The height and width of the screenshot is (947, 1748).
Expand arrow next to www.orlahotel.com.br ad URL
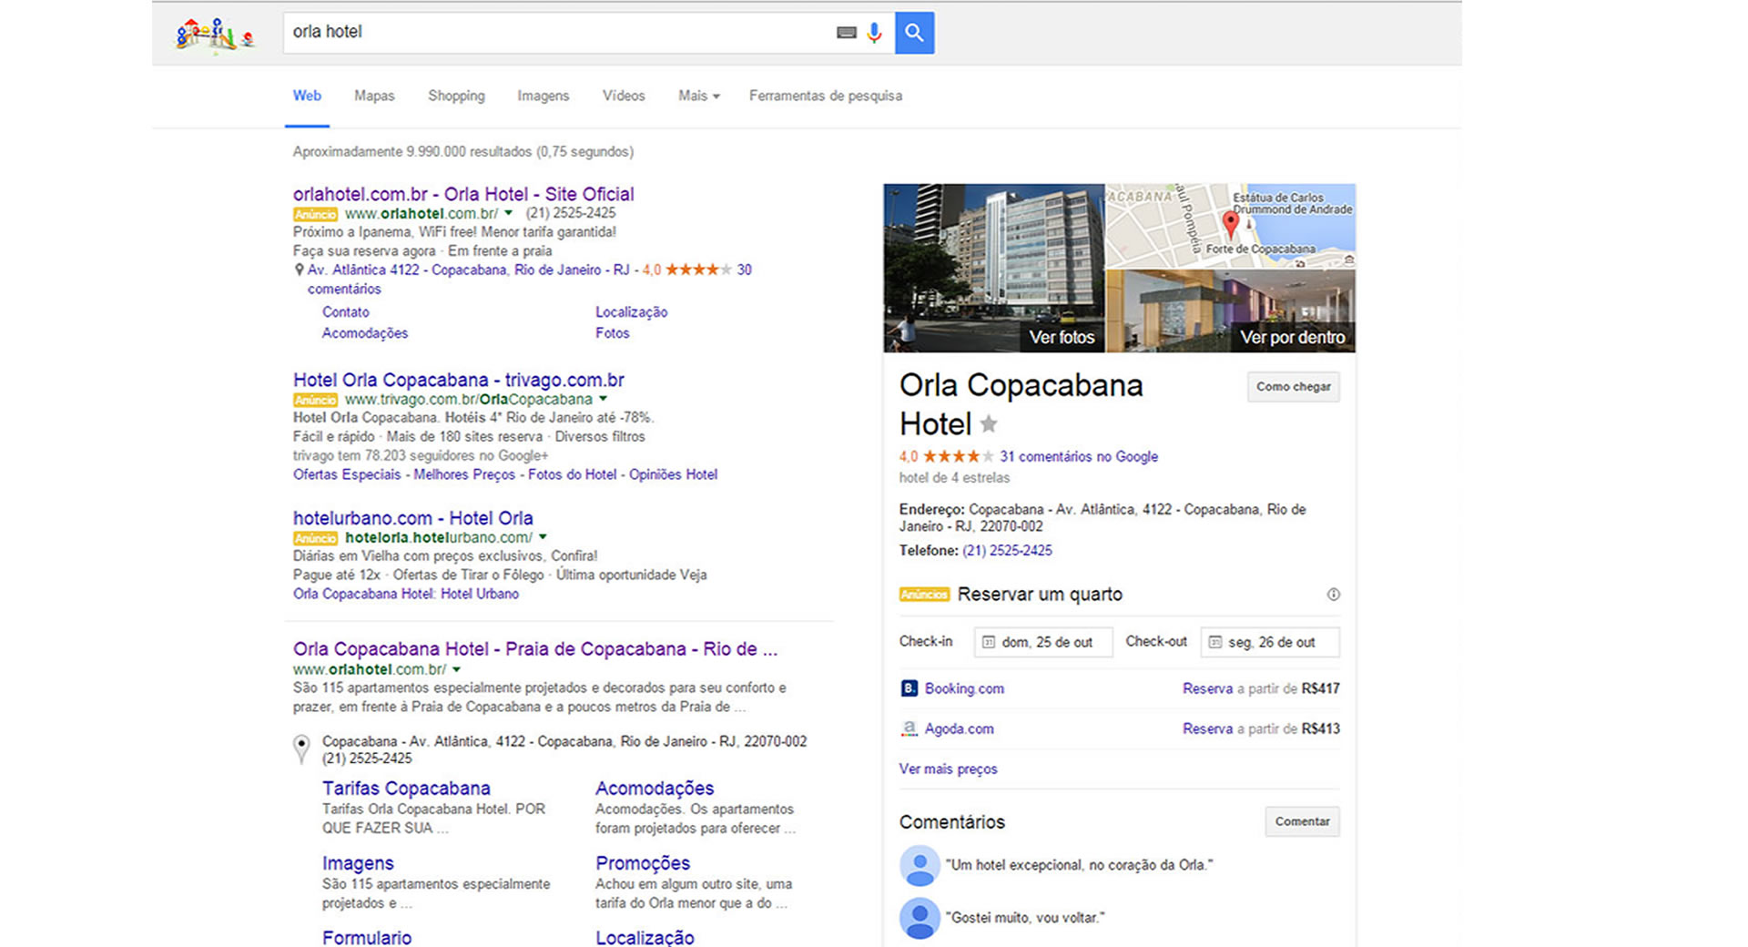pos(509,213)
